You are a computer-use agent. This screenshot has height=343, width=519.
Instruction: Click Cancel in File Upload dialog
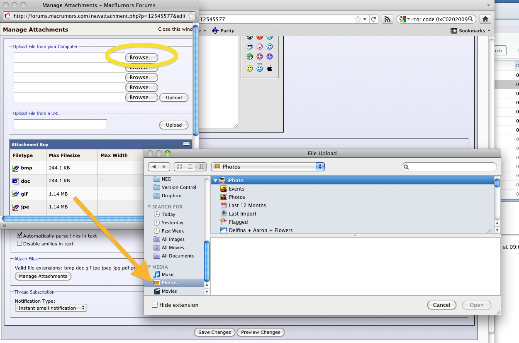coord(442,305)
